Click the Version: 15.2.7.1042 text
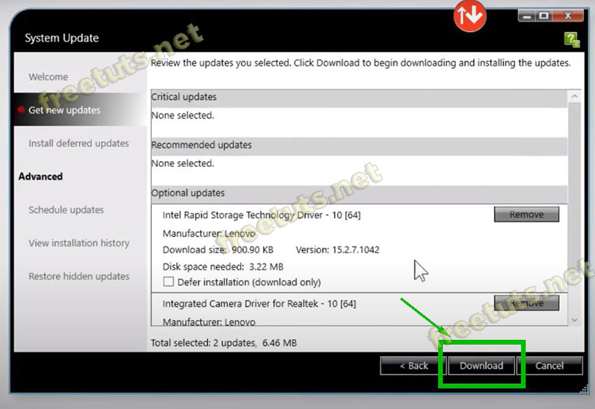This screenshot has height=409, width=595. pos(338,250)
